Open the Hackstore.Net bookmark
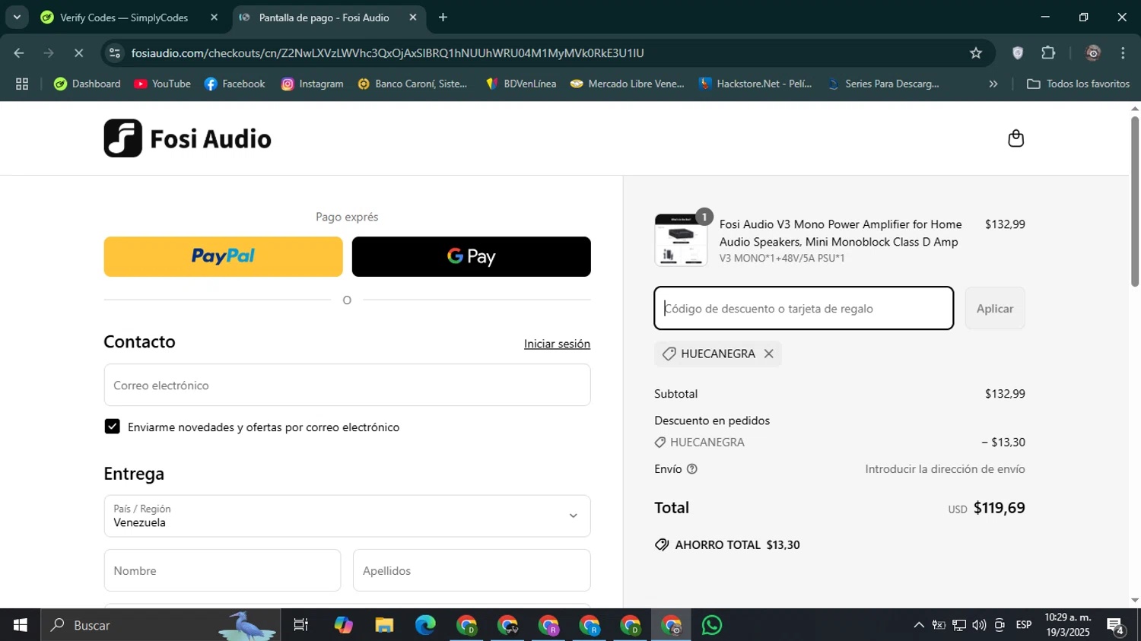Screen dimensions: 1141x641 (755, 84)
